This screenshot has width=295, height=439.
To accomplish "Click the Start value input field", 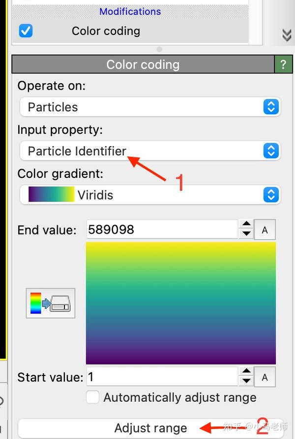I will pyautogui.click(x=161, y=377).
